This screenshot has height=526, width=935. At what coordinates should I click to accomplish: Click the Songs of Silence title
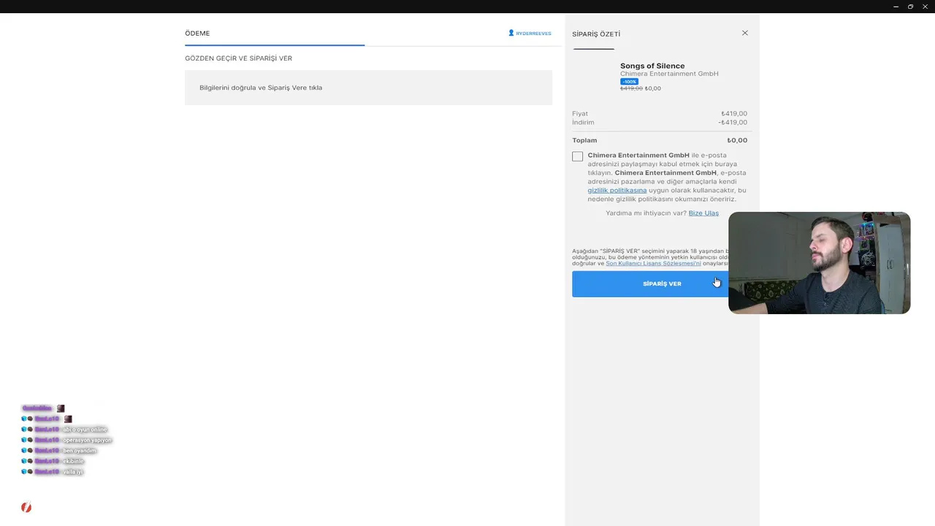pos(652,66)
